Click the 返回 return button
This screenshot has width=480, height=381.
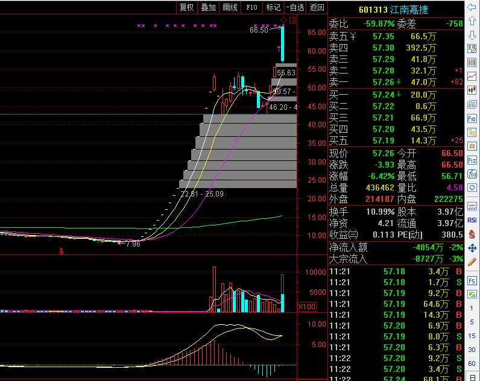(317, 7)
